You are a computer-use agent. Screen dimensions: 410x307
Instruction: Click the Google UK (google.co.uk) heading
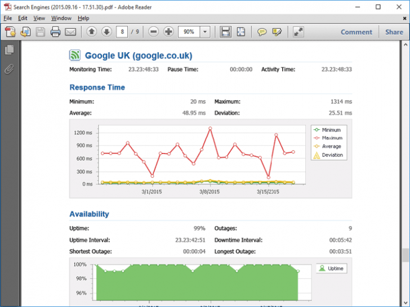pyautogui.click(x=139, y=56)
